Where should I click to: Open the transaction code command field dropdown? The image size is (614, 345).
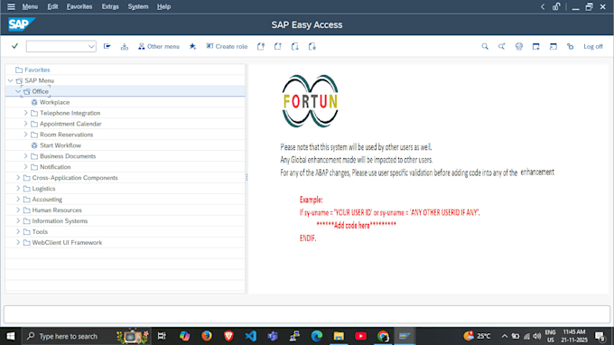tap(91, 47)
